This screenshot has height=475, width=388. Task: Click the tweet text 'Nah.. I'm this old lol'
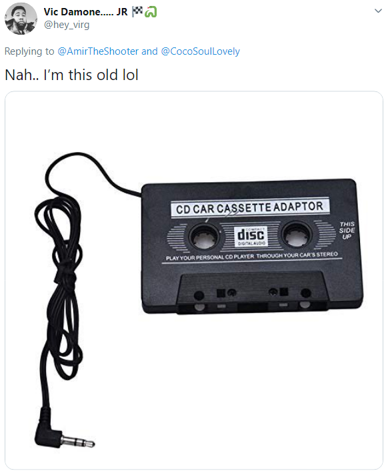point(72,75)
